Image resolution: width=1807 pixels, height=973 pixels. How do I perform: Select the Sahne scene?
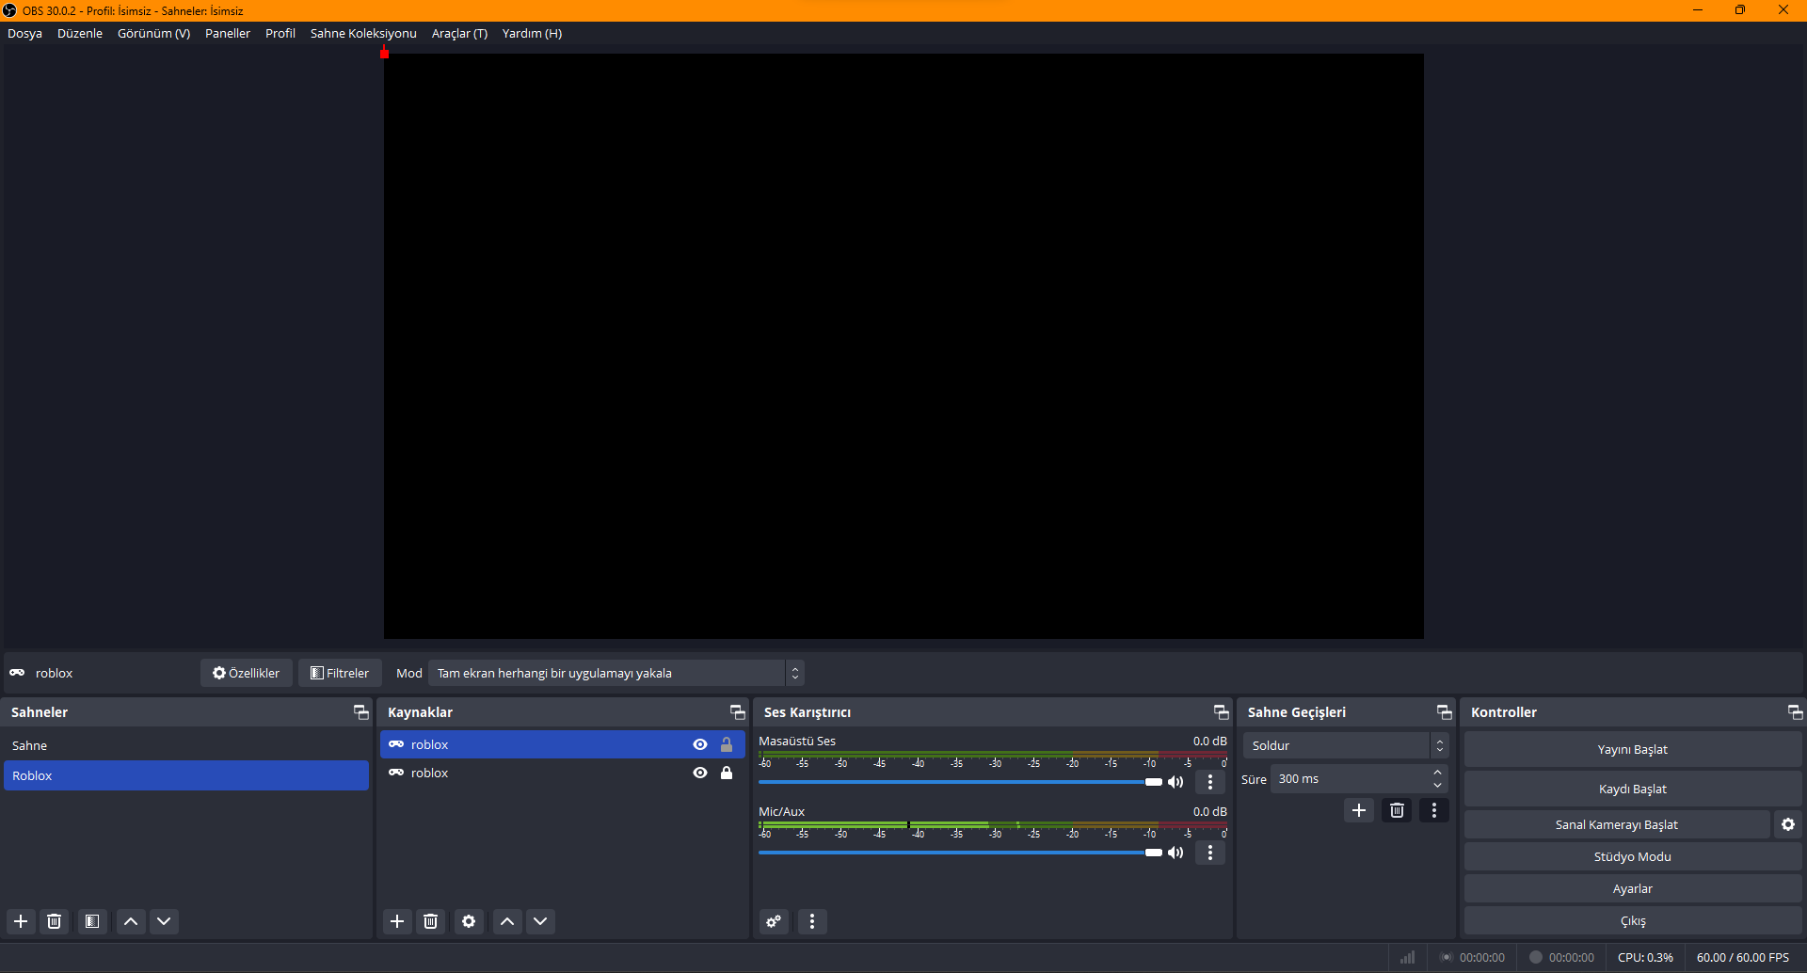(186, 745)
